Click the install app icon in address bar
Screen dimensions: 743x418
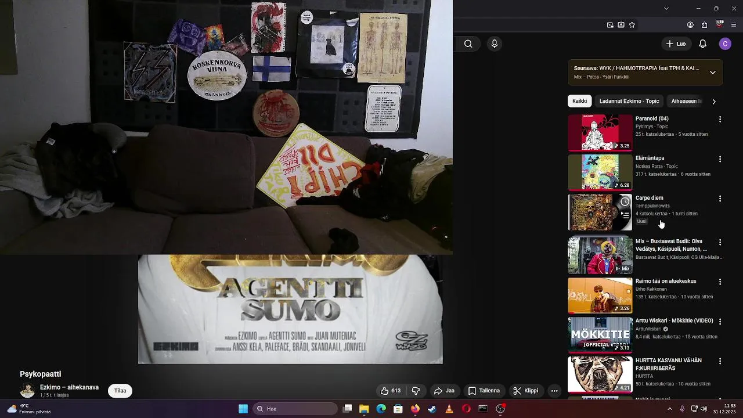[x=621, y=25]
